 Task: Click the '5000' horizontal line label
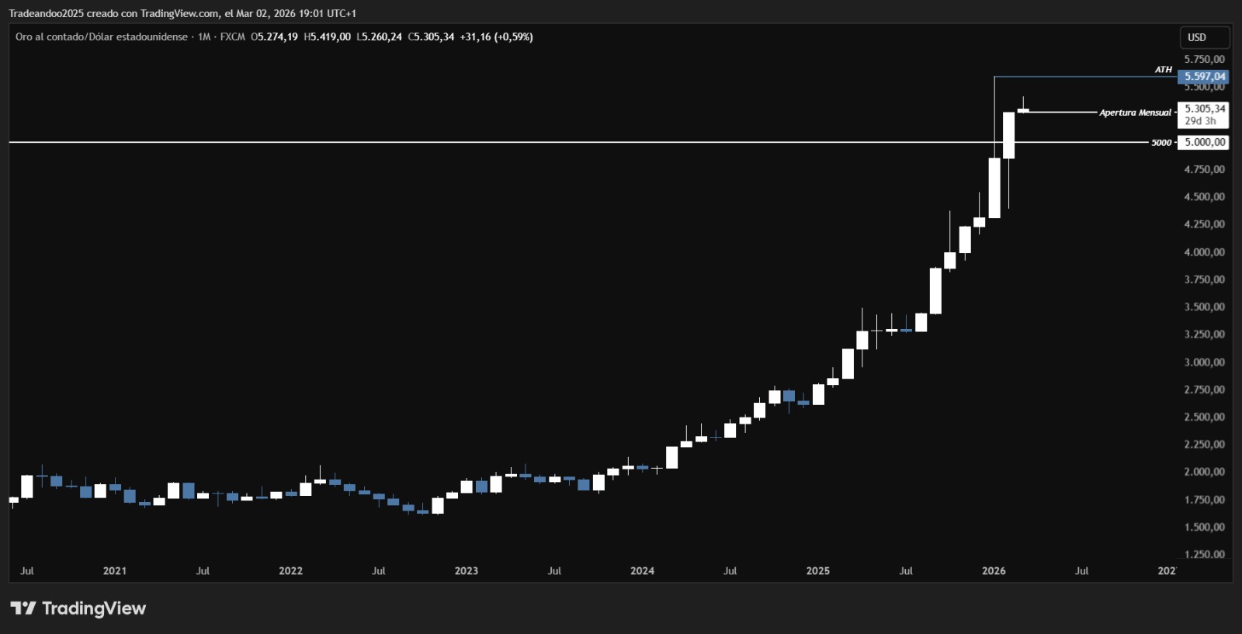click(1160, 143)
